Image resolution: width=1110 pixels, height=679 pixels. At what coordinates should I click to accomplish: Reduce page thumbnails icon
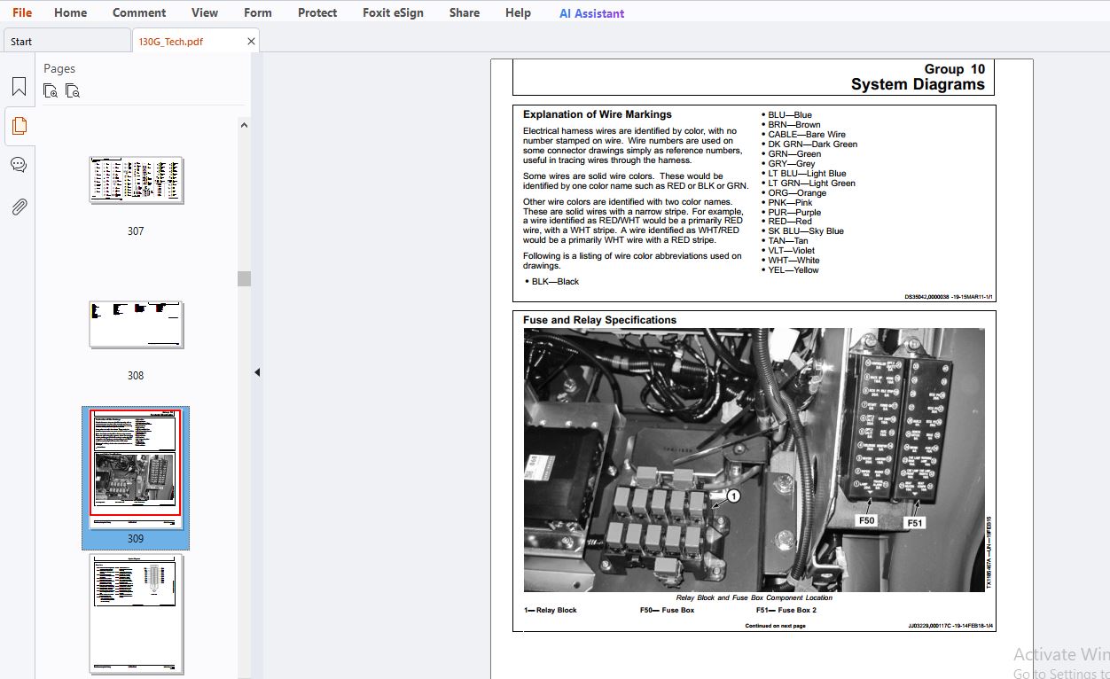tap(73, 90)
